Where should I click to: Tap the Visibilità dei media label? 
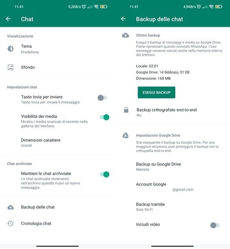point(39,116)
